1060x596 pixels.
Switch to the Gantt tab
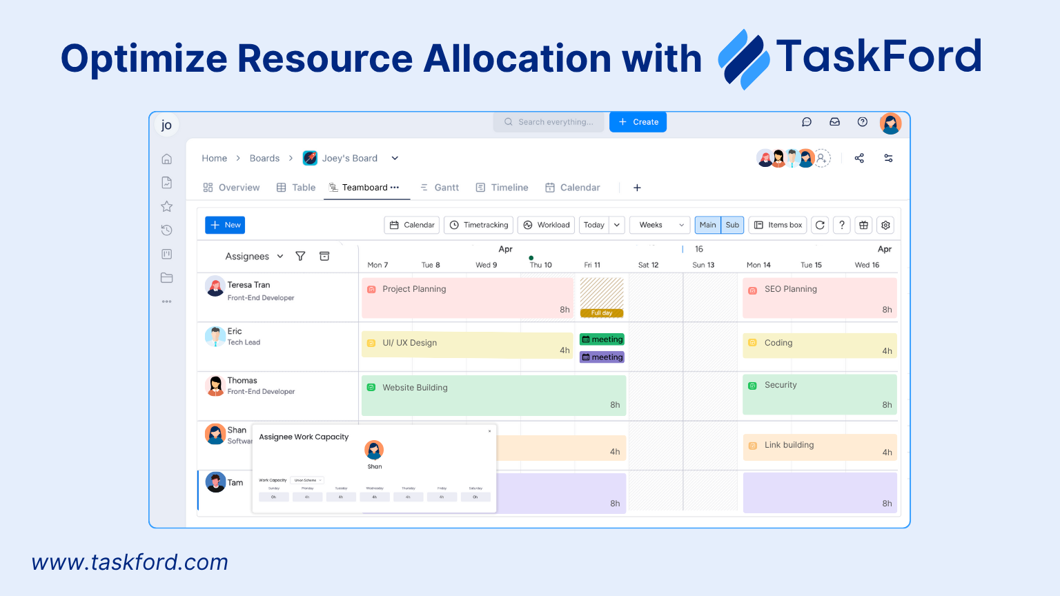click(x=440, y=188)
